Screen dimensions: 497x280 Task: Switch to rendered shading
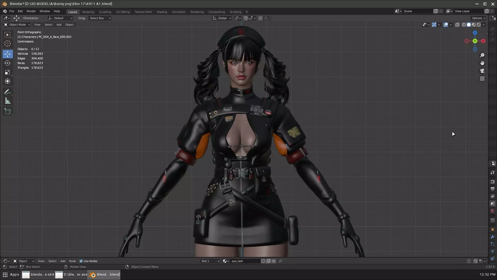tap(479, 25)
